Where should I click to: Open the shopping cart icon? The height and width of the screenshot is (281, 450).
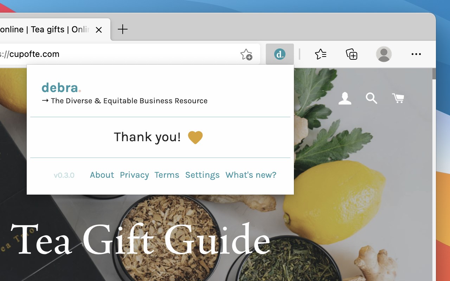[398, 98]
